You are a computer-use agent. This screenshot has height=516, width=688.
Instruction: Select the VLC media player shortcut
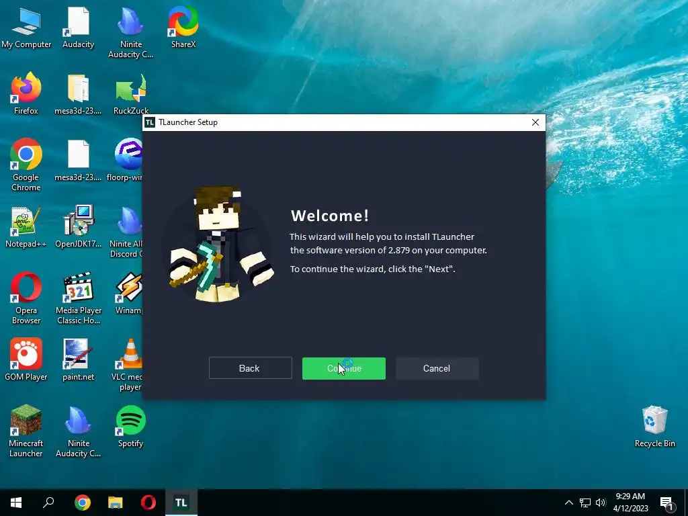coord(127,365)
